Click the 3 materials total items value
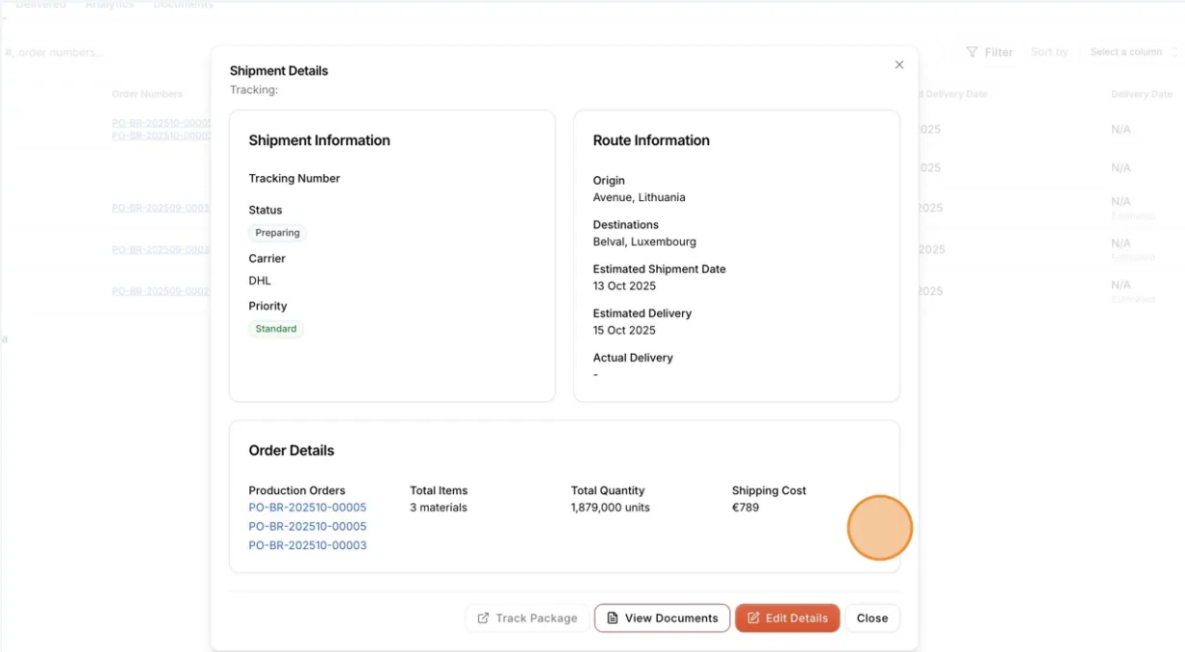 tap(439, 508)
